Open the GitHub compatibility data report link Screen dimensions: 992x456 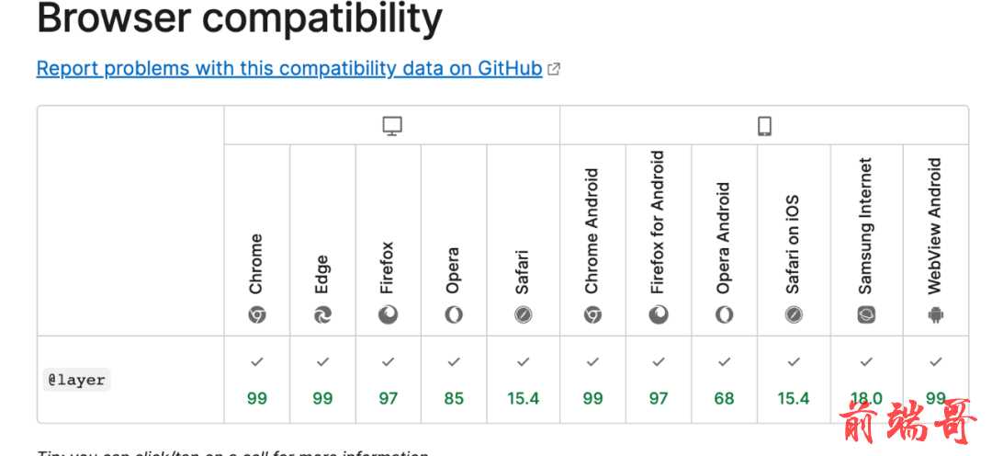289,68
